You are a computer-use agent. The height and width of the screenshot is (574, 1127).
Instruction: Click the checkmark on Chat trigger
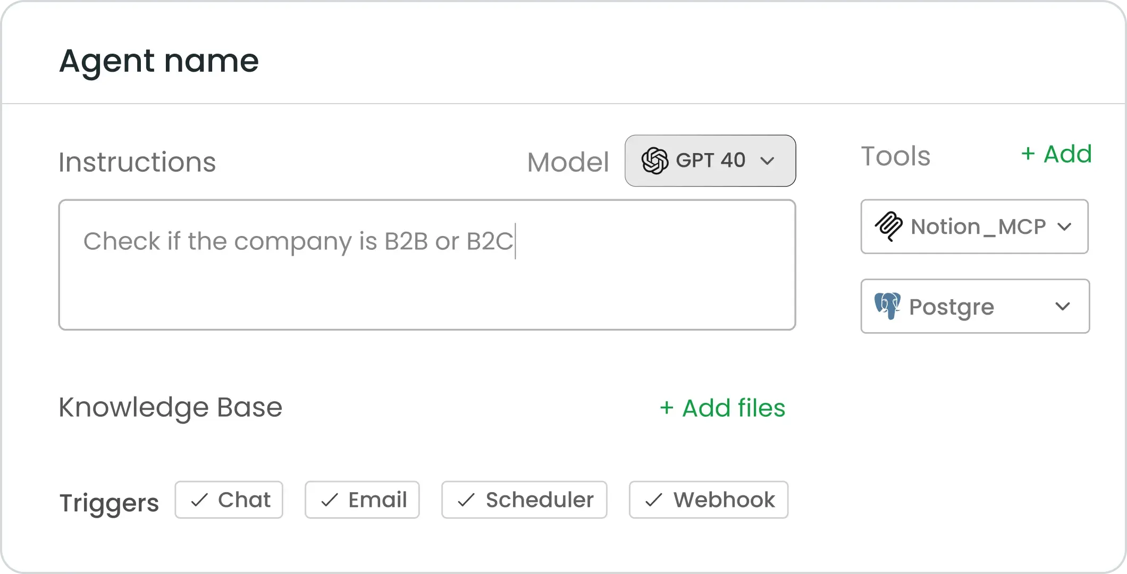(x=199, y=500)
